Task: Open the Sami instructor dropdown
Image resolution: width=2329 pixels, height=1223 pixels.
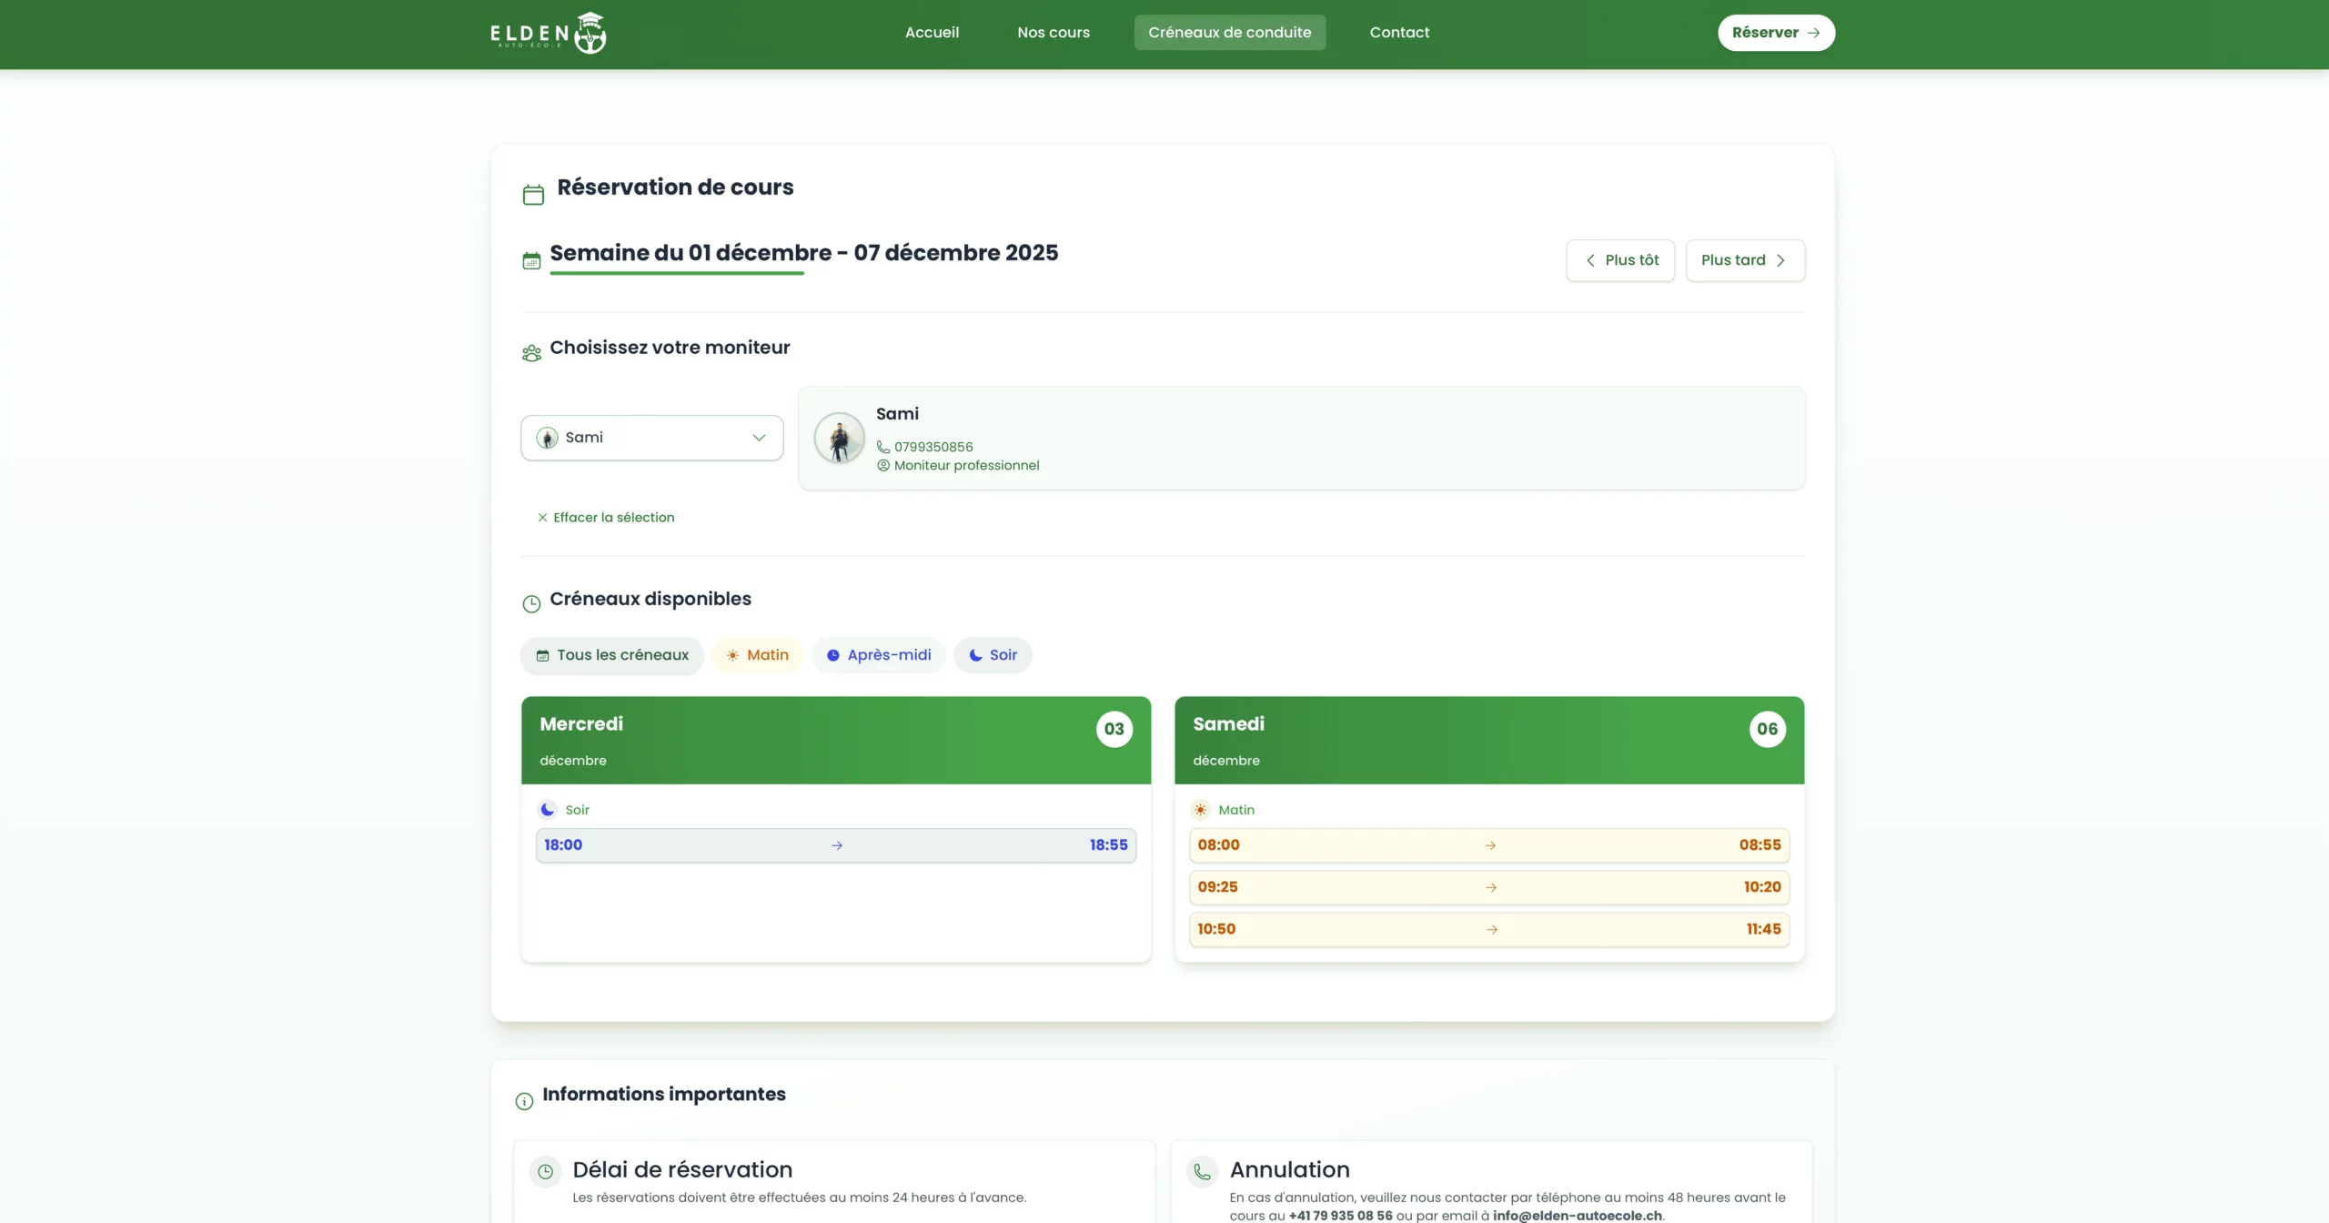Action: tap(651, 438)
